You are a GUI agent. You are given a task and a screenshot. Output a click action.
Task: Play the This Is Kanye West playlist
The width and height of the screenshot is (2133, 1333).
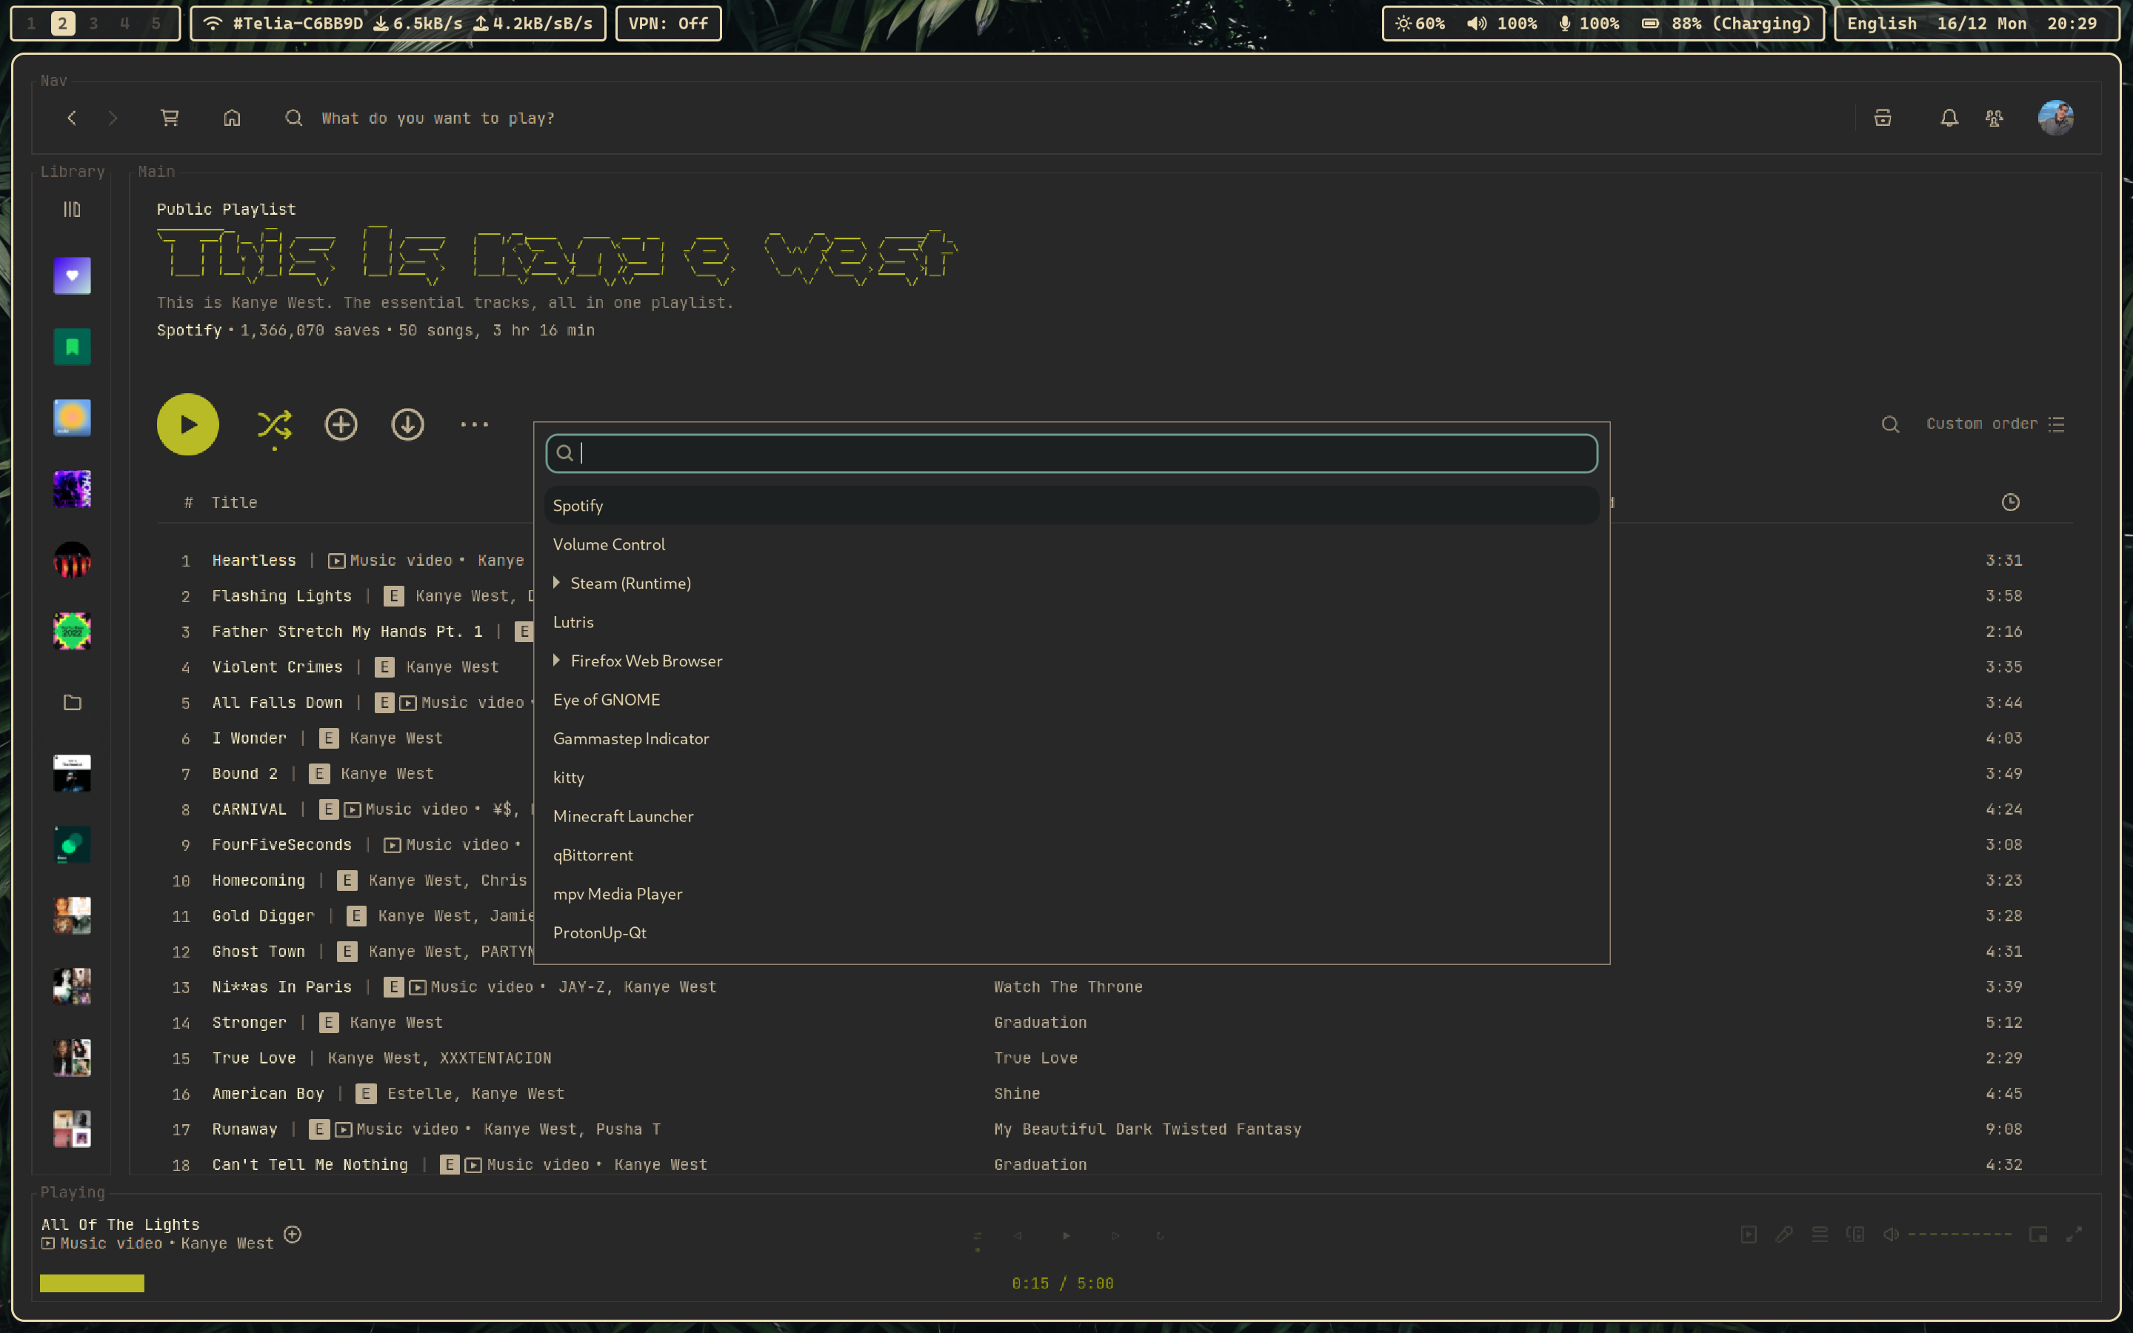[187, 424]
